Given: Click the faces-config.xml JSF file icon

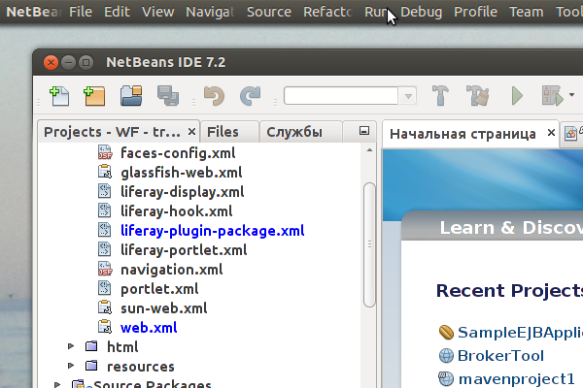Looking at the screenshot, I should click(x=105, y=152).
